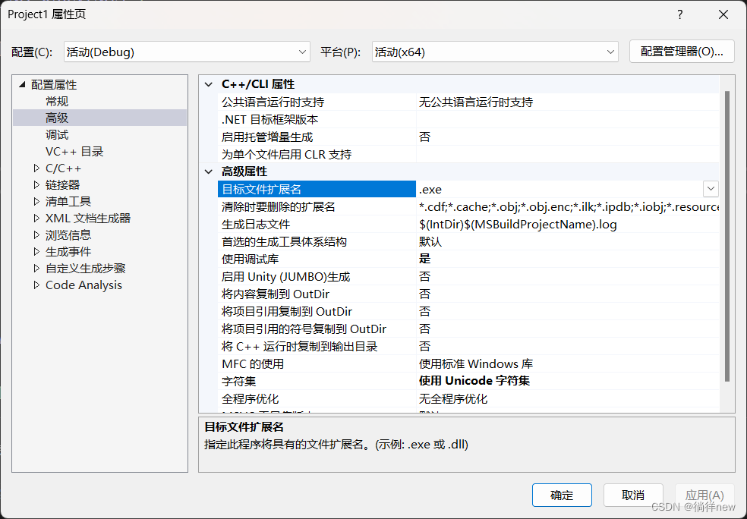Open the 平台 dropdown showing 活动(x64)
747x519 pixels.
point(612,52)
